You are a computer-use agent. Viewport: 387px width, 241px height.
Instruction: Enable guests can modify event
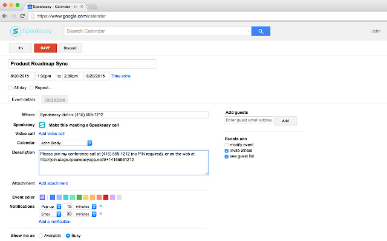point(227,145)
